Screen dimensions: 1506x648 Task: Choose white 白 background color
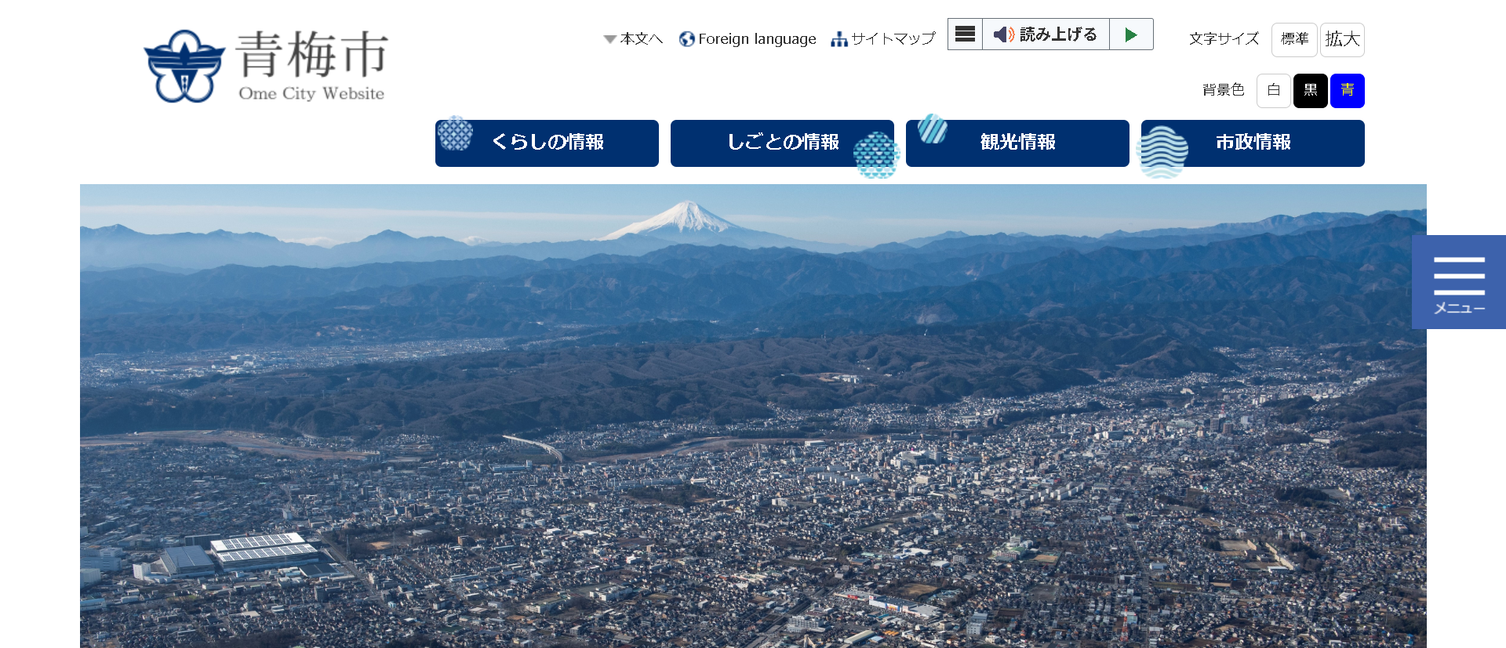click(1274, 91)
